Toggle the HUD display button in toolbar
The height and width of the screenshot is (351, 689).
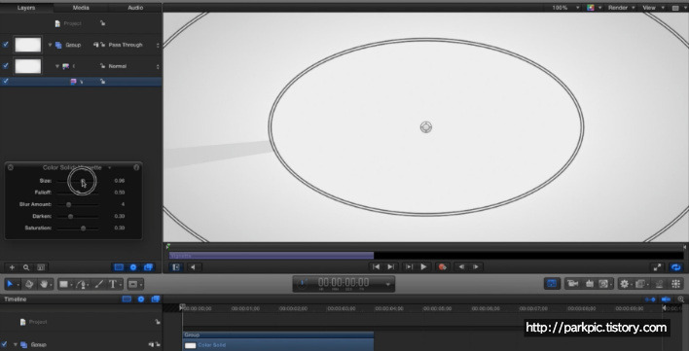[x=553, y=284]
